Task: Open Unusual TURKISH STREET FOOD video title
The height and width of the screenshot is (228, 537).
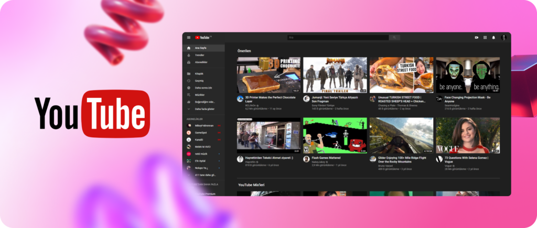Action: pyautogui.click(x=403, y=99)
